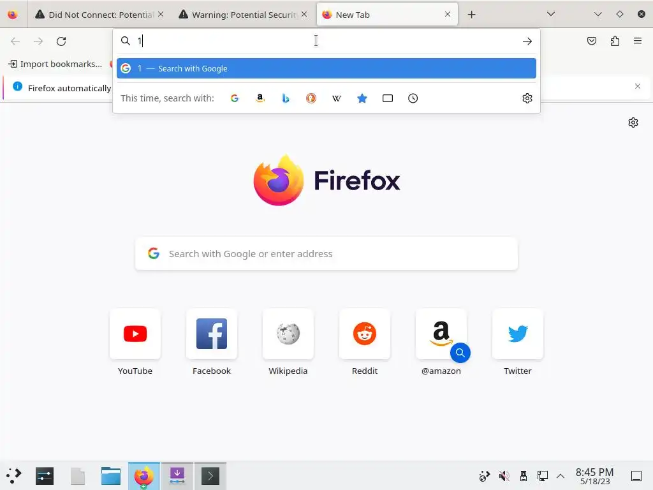Click into the address bar text field
Screen dimensions: 653x490
coord(326,41)
